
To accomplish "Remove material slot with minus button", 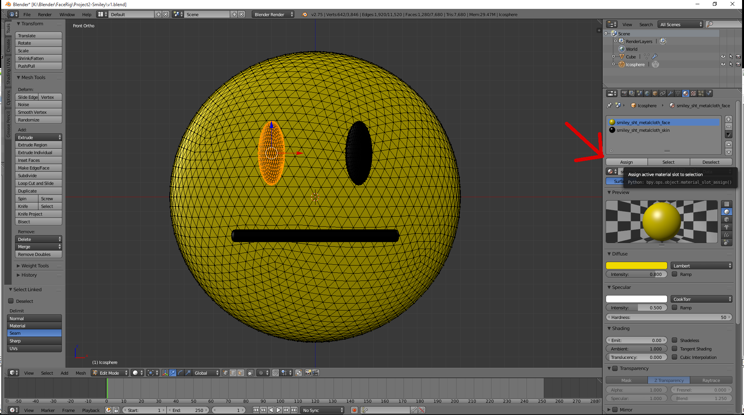I will [728, 127].
